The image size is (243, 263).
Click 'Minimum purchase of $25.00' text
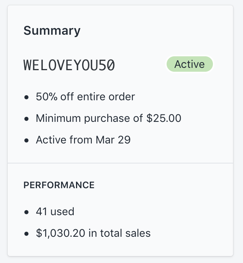point(108,118)
